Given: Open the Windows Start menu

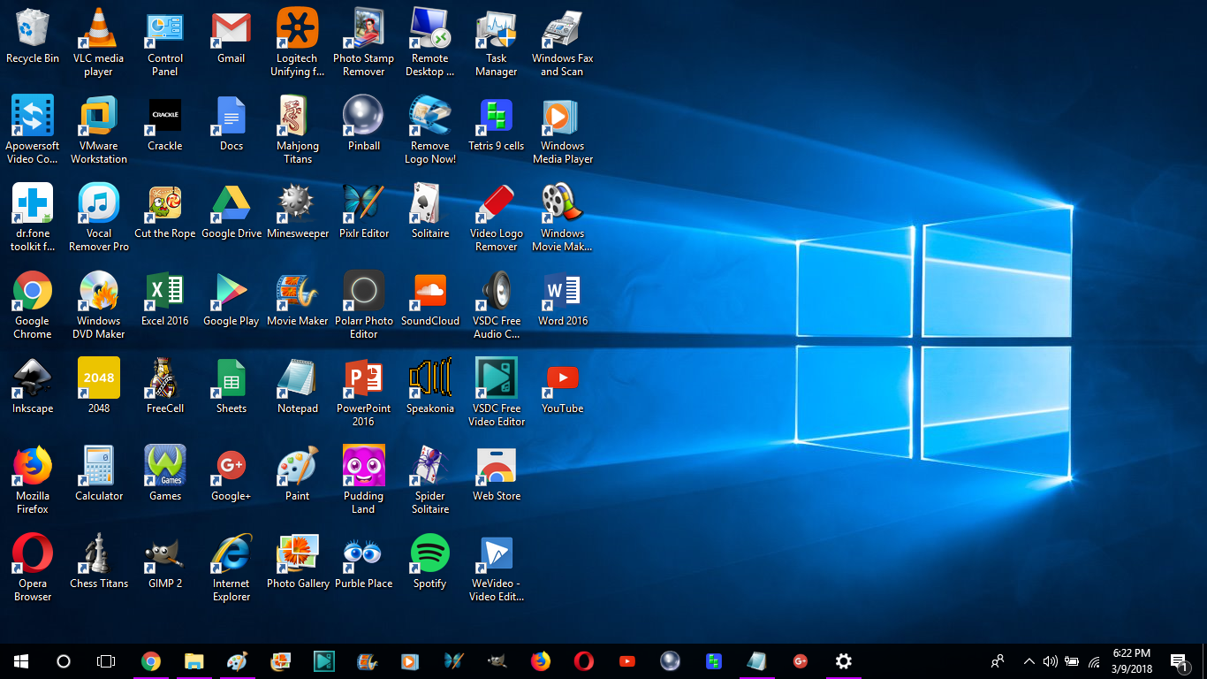Looking at the screenshot, I should coord(21,661).
